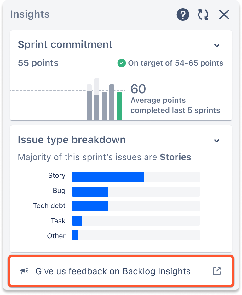The image size is (242, 295).
Task: Click the external link icon
Action: click(216, 271)
